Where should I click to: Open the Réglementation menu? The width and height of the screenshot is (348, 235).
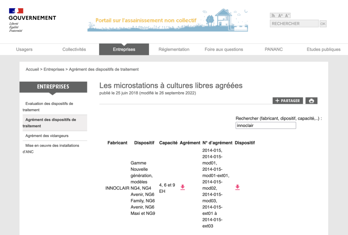pos(174,49)
